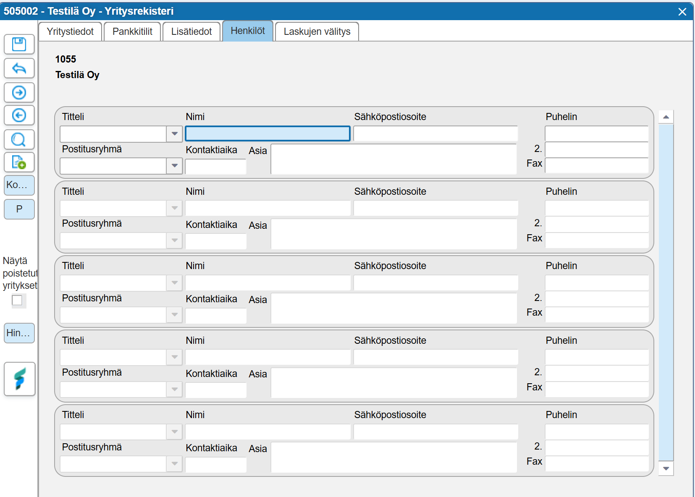Go to previous record with left-arrow circle icon
This screenshot has width=695, height=497.
(19, 115)
